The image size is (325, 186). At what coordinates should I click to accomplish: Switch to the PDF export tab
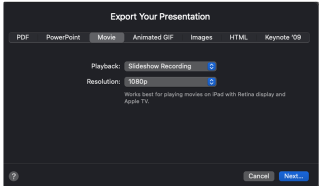click(23, 37)
